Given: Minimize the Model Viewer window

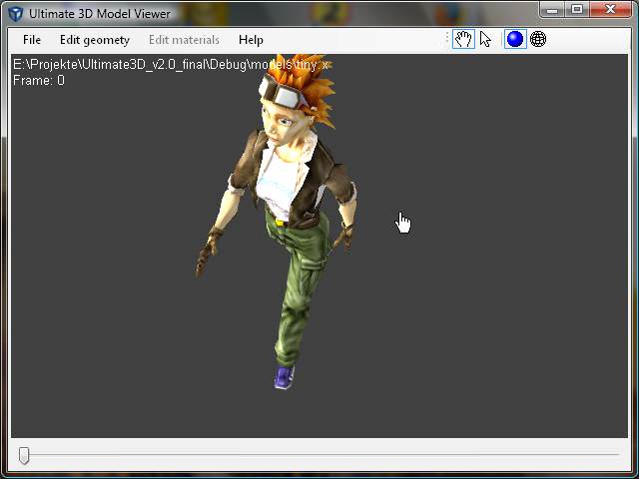Looking at the screenshot, I should (552, 10).
